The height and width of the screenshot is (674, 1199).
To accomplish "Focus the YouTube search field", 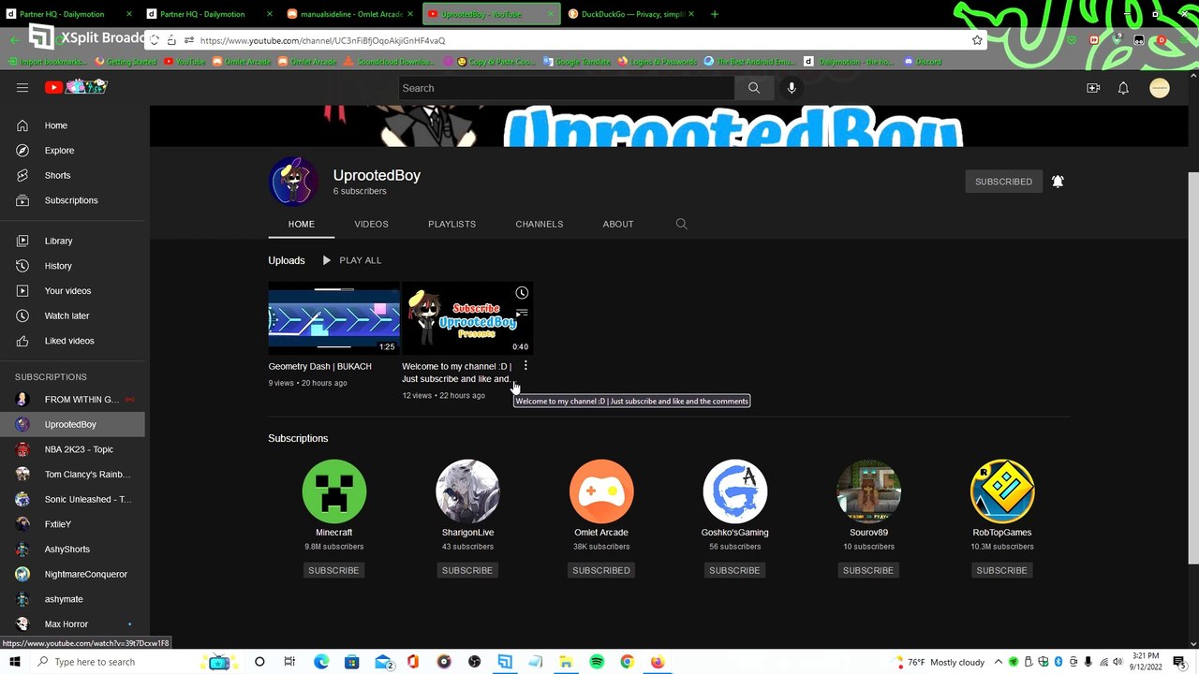I will 567,88.
